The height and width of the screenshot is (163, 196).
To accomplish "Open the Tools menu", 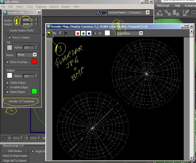I will 29,7.
